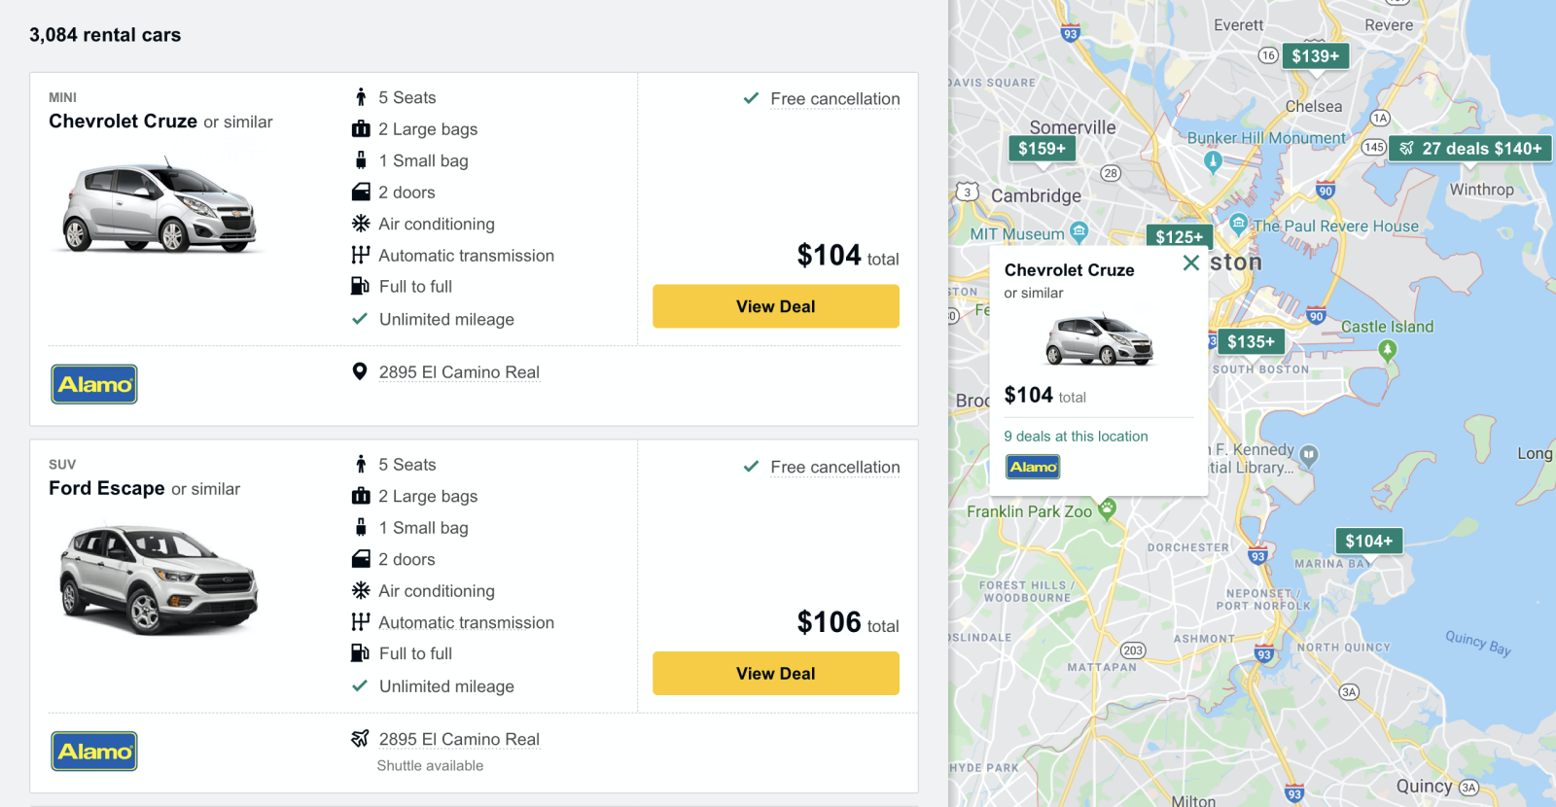This screenshot has width=1556, height=807.
Task: Select the $139+ map price marker
Action: (x=1315, y=56)
